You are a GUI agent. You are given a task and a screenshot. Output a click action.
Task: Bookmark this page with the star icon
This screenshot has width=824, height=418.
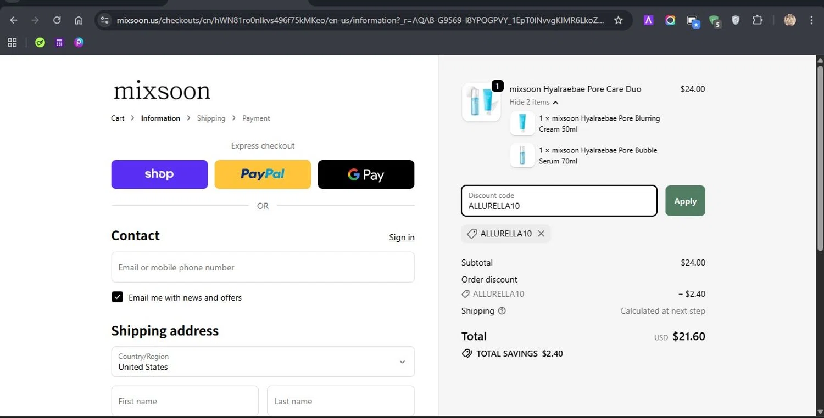tap(619, 20)
